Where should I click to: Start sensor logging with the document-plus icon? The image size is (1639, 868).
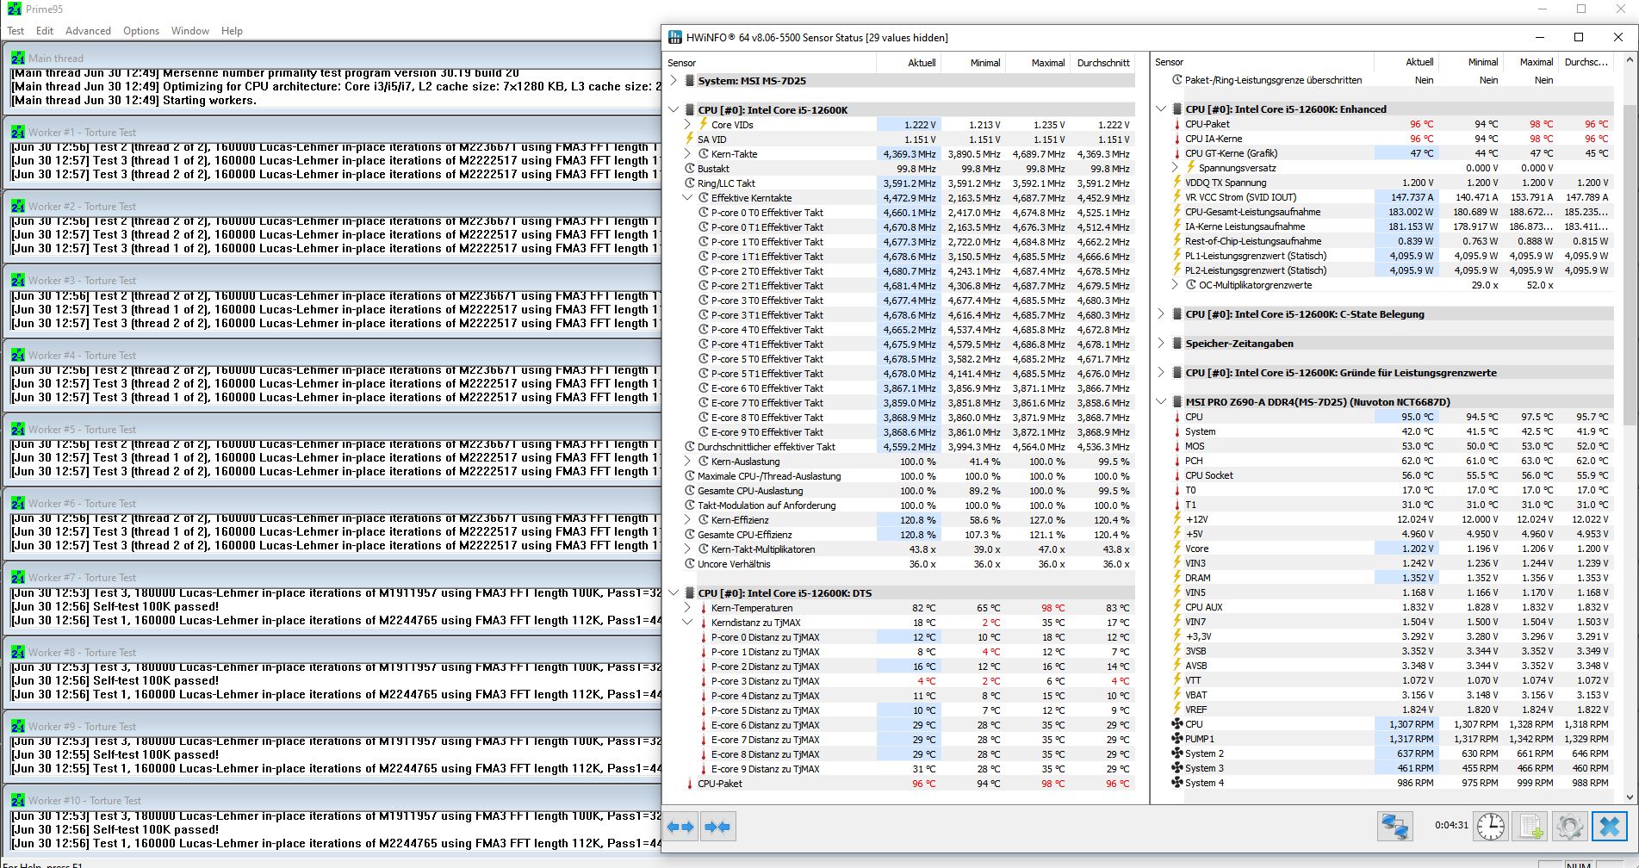click(1530, 827)
